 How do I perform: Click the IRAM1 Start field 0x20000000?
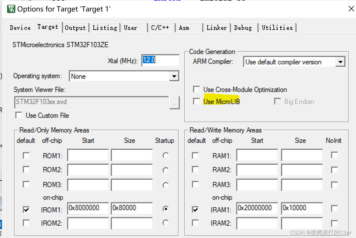[257, 209]
